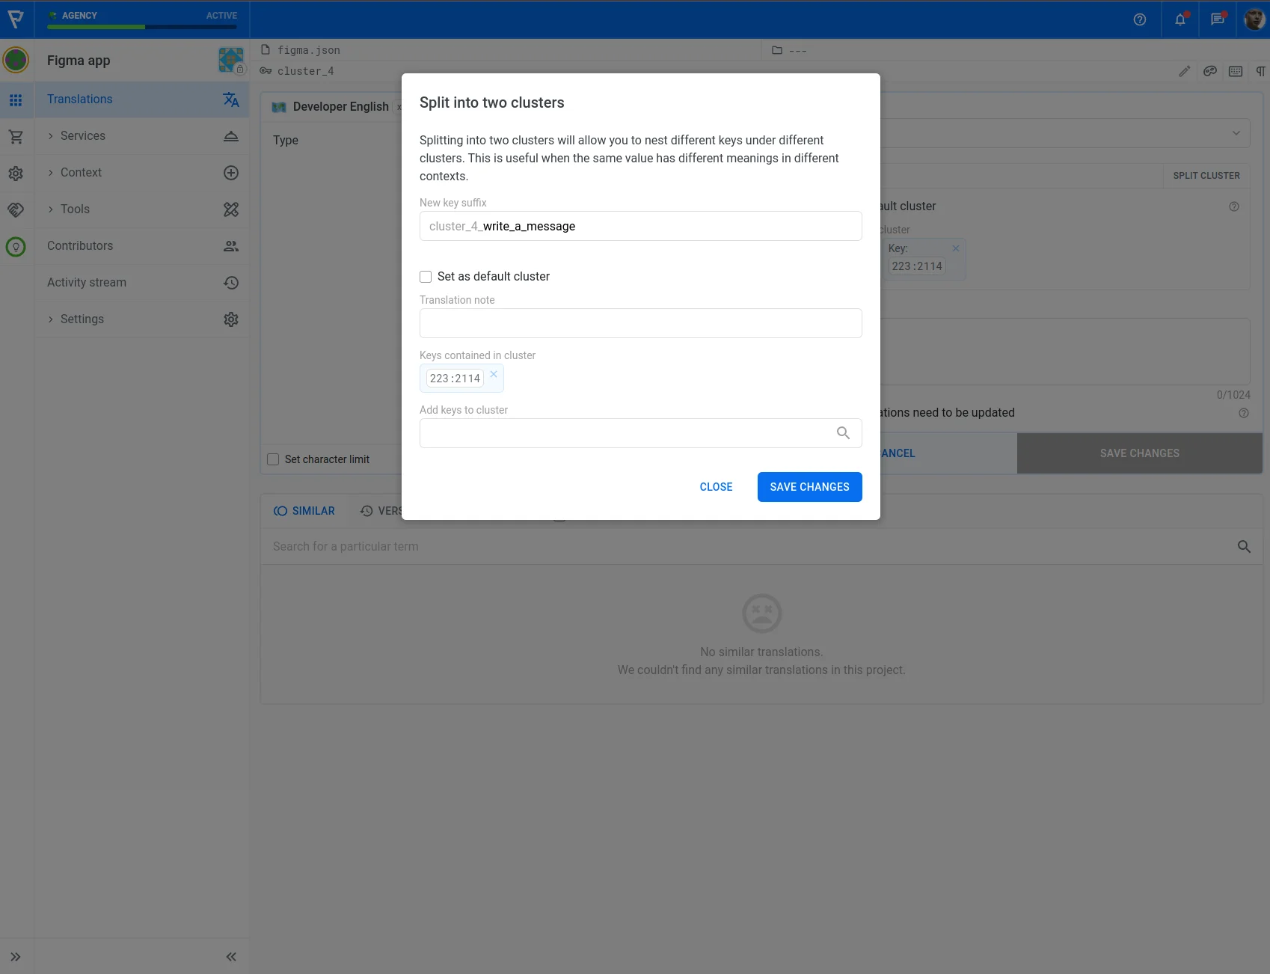Remove key 223:2114 from the cluster

coord(494,374)
